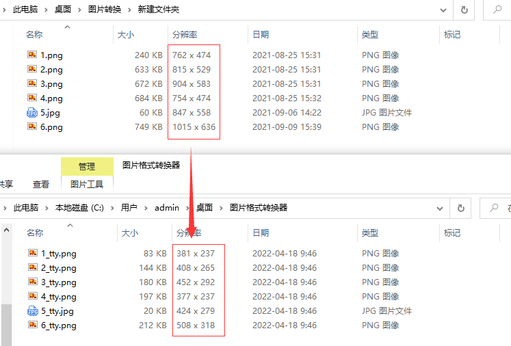Open the 管理 ribbon tab

click(87, 166)
